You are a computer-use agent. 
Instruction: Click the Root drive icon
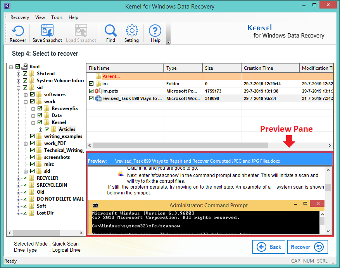(x=25, y=66)
